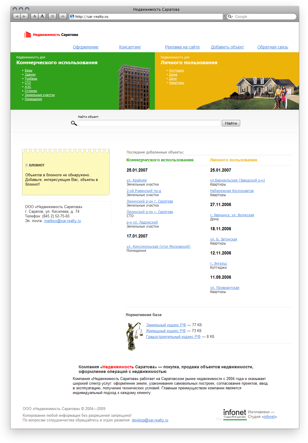Open the Оформление menu link

click(86, 47)
